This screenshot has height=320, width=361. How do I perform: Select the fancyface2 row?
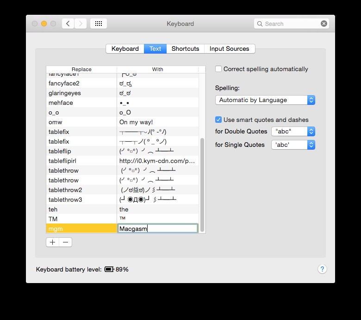tap(123, 83)
